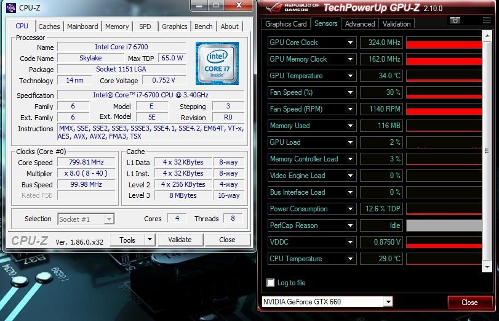Select the Sensors tab in GPU-Z
Screen dimensions: 499x321
(x=325, y=23)
